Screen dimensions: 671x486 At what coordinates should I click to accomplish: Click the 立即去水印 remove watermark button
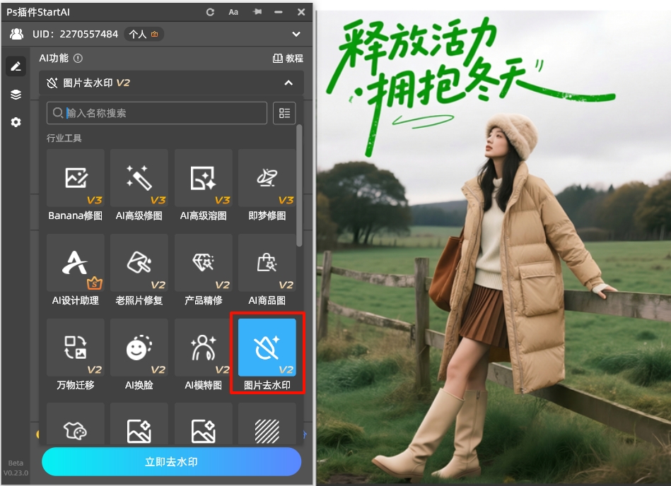tap(171, 461)
